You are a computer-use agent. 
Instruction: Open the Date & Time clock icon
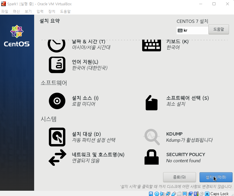[57, 46]
